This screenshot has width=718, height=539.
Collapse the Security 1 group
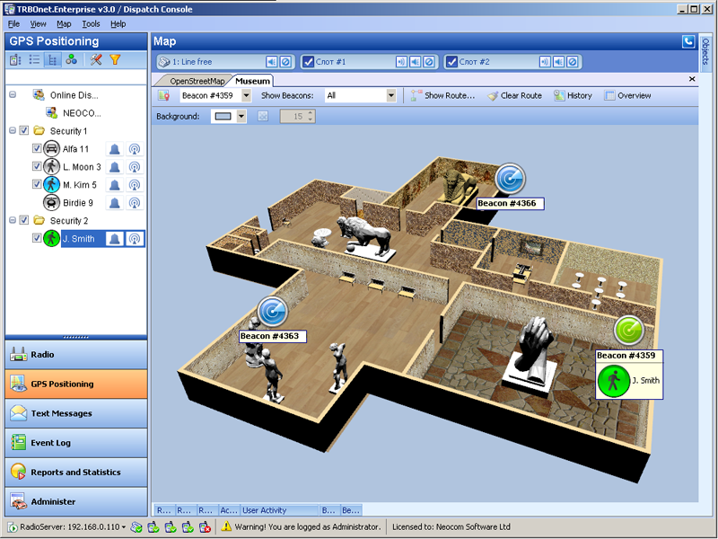13,130
